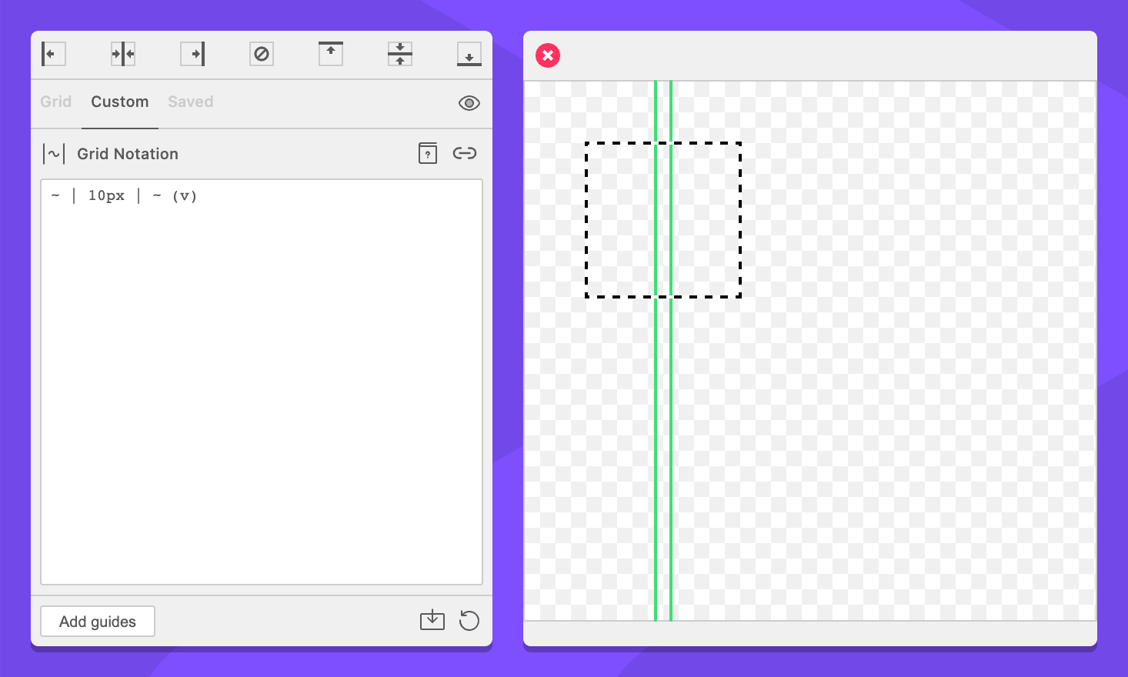Viewport: 1128px width, 677px height.
Task: Click the chain link icon
Action: [x=465, y=153]
